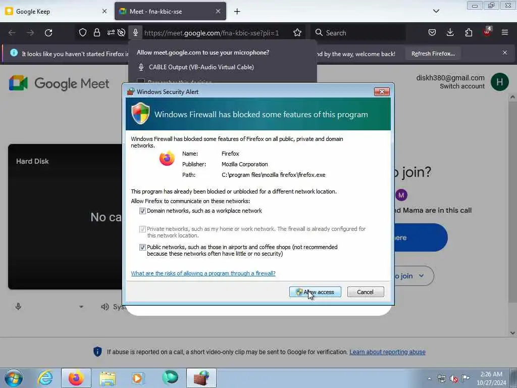This screenshot has width=517, height=388.
Task: Click the participant avatar M
Action: point(401,195)
